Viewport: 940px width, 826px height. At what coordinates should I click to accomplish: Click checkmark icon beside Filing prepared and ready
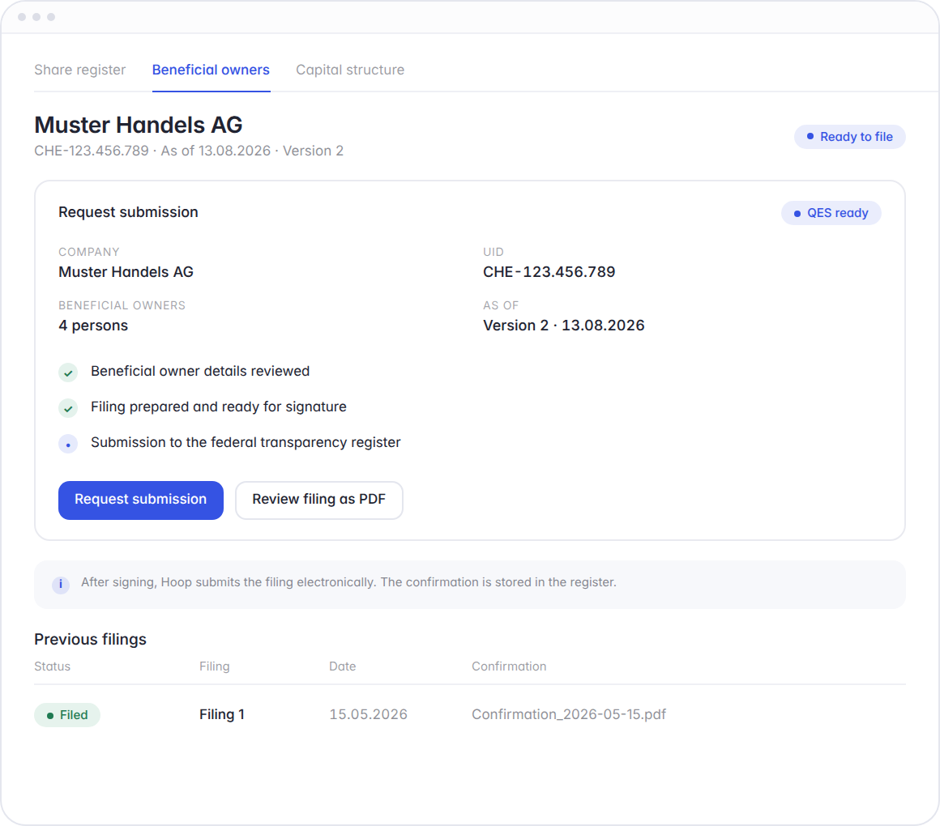(68, 408)
